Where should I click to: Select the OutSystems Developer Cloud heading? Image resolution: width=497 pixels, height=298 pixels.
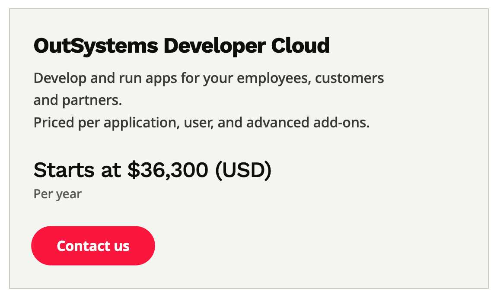point(182,46)
